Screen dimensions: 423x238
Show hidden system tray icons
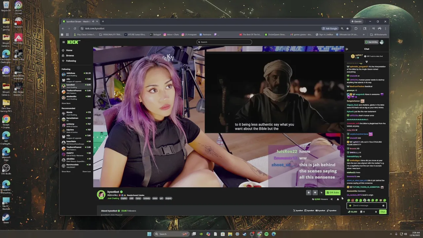[x=391, y=234]
